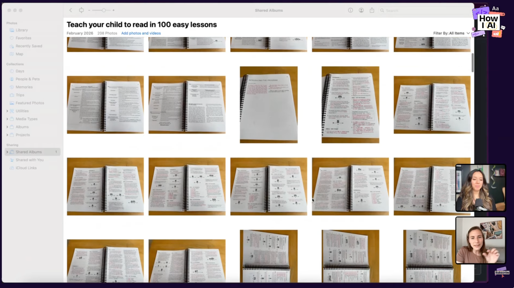
Task: Click the Info icon in the toolbar
Action: (350, 10)
